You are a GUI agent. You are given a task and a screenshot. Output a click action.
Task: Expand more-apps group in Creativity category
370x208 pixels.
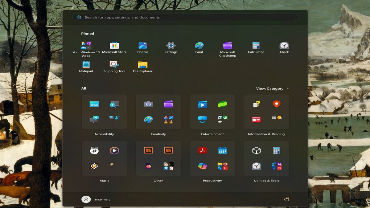pos(168,120)
